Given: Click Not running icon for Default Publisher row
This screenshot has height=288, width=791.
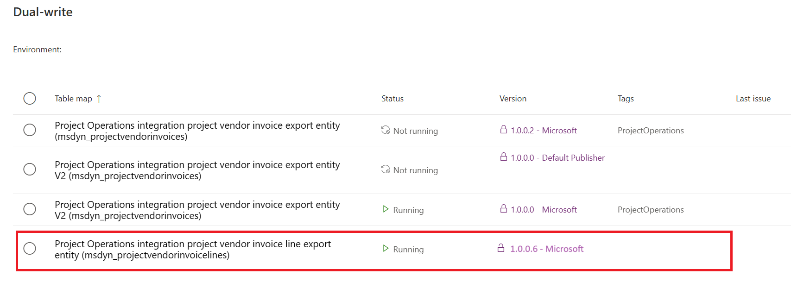Looking at the screenshot, I should point(386,169).
